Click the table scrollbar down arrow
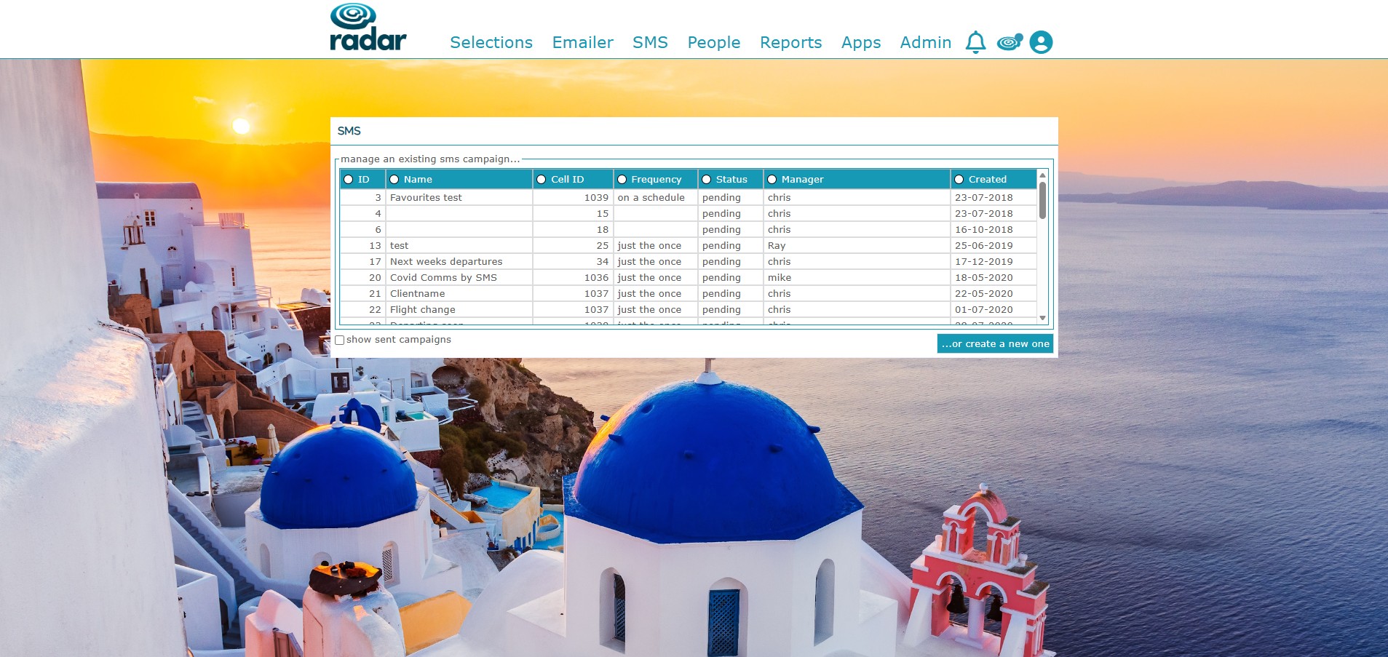This screenshot has height=657, width=1388. point(1042,318)
